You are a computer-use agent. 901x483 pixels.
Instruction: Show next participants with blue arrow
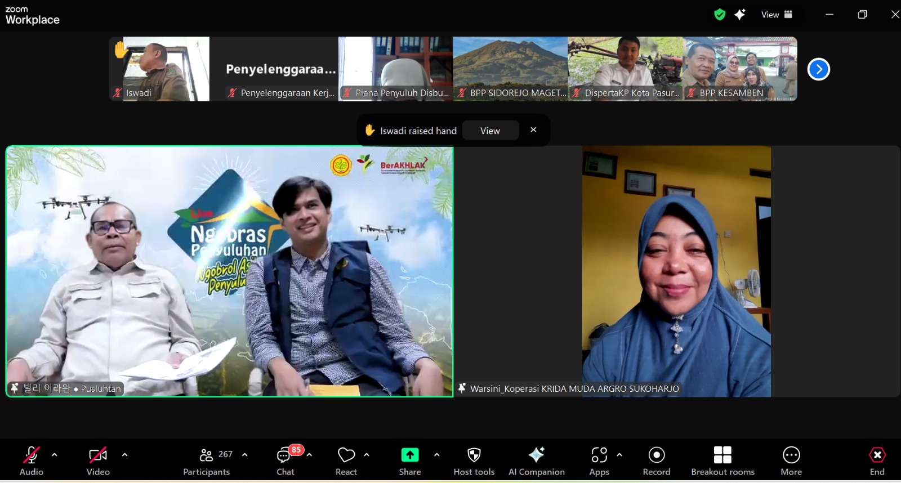pos(818,69)
